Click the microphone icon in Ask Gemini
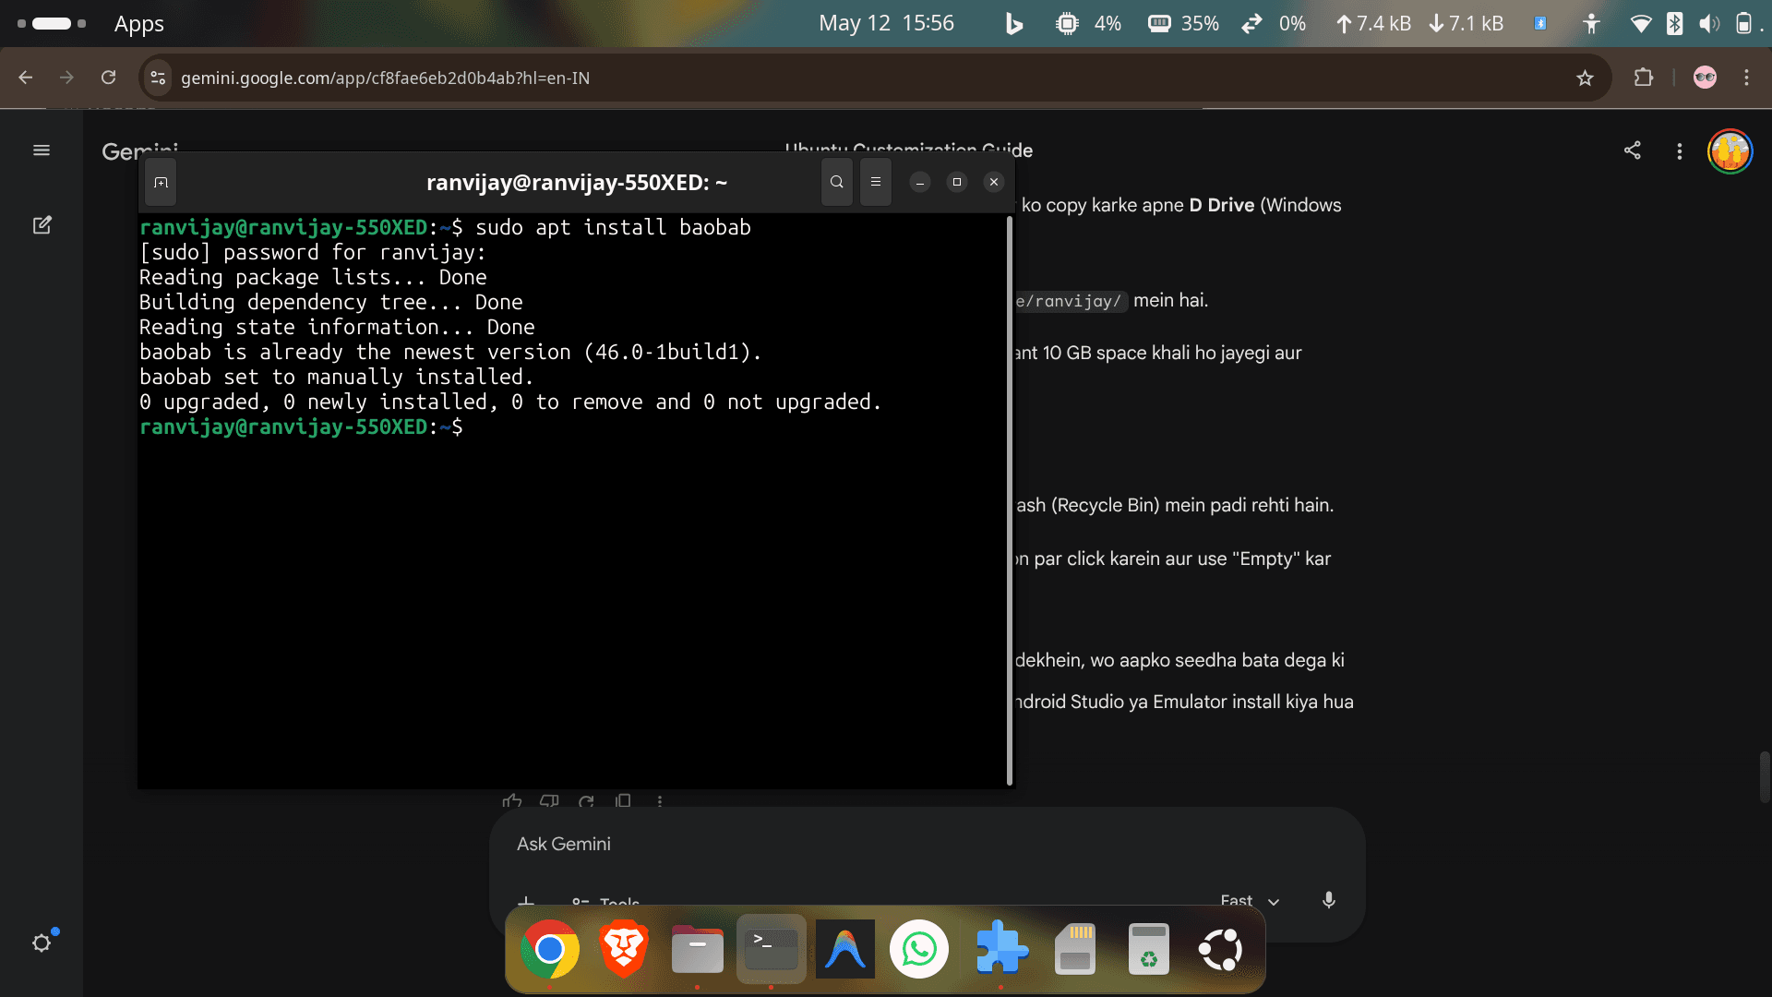This screenshot has height=997, width=1772. 1328,900
